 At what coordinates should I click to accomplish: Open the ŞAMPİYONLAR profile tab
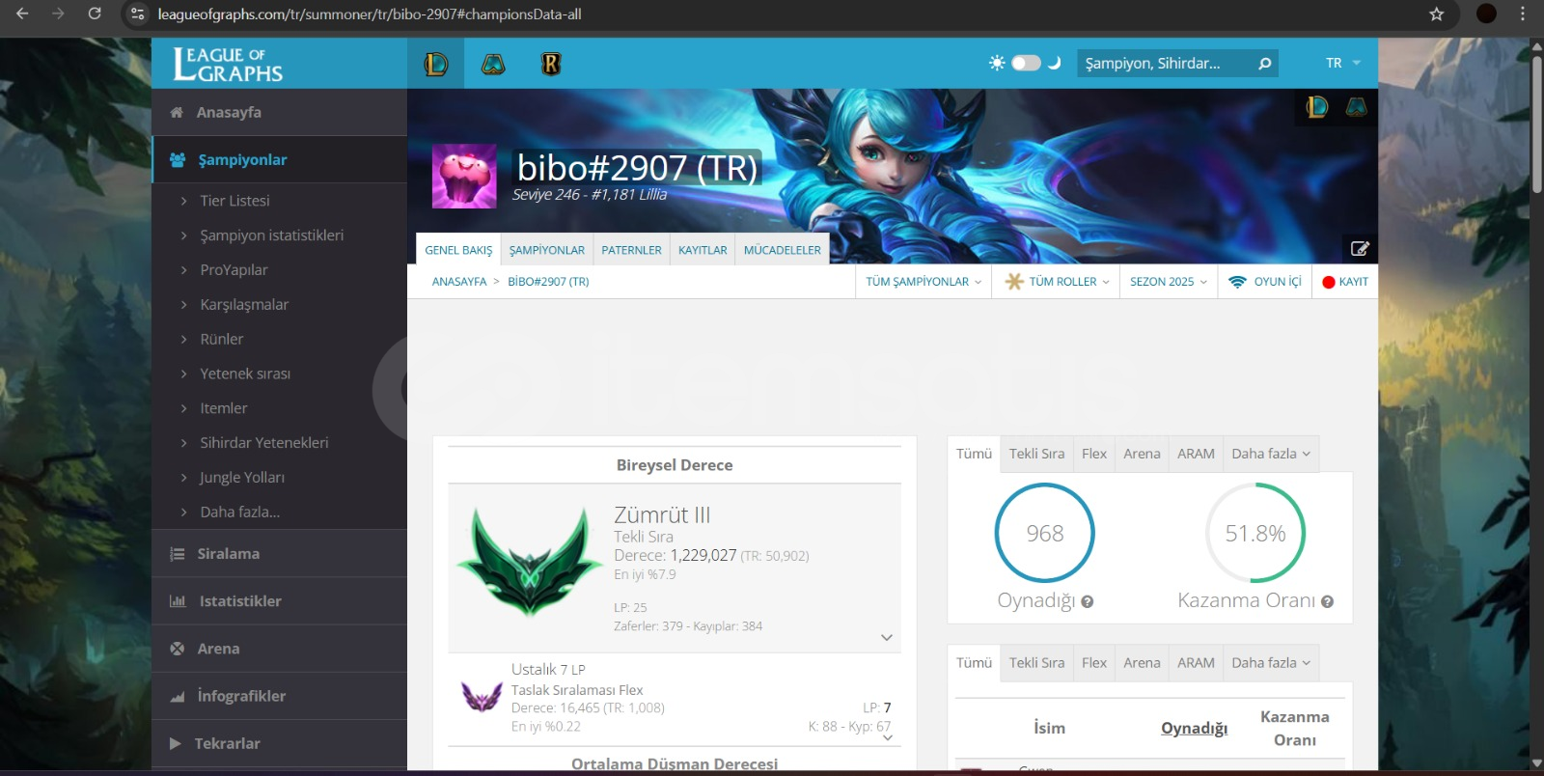click(x=547, y=250)
